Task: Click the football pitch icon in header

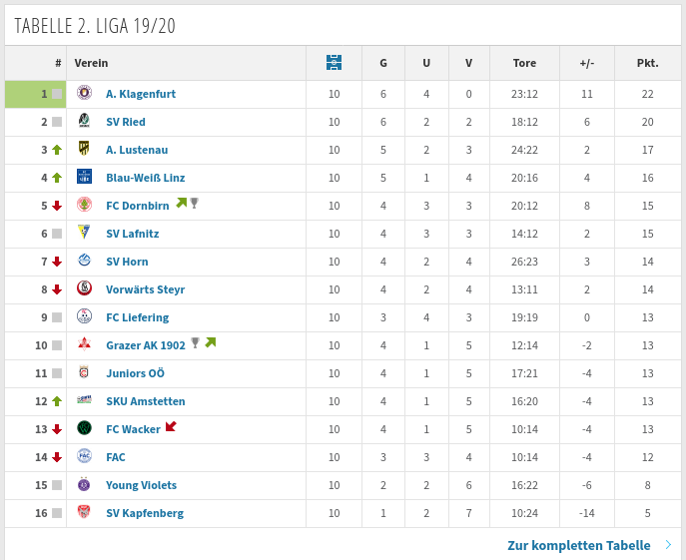Action: 334,63
